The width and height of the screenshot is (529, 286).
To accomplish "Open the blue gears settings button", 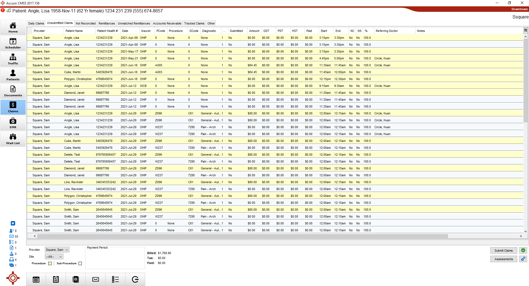I will (523, 259).
